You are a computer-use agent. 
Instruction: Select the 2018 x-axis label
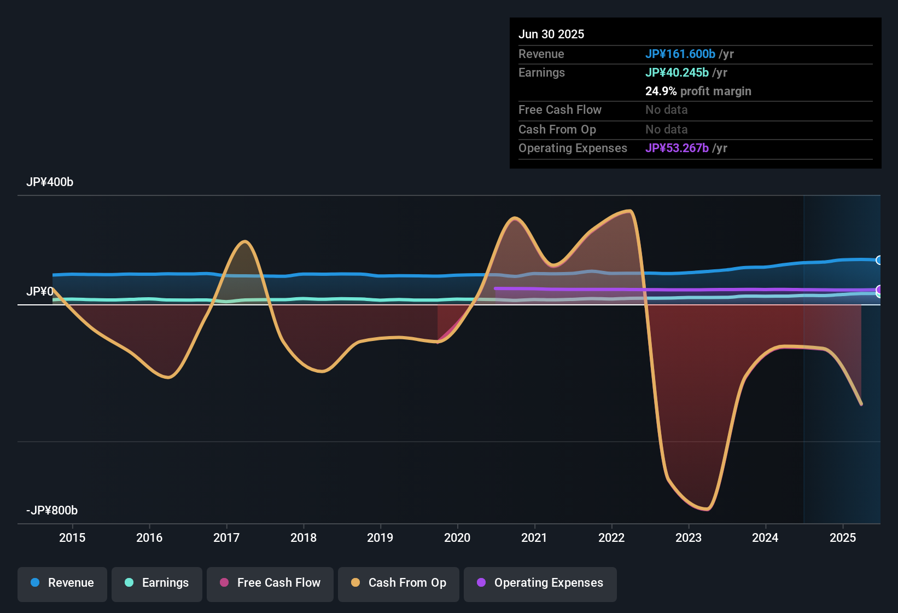coord(304,537)
